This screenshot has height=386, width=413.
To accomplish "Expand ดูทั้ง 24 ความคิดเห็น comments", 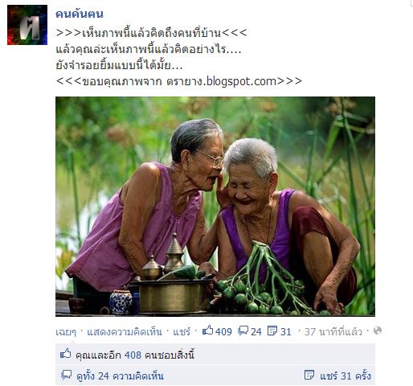I will (x=120, y=376).
